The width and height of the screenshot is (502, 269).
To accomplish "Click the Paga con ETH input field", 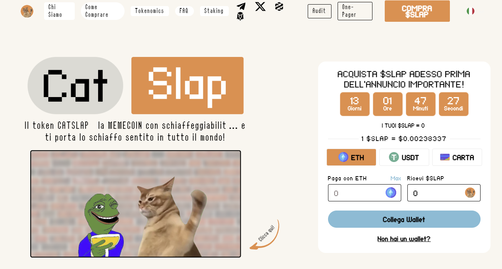I will tap(364, 193).
